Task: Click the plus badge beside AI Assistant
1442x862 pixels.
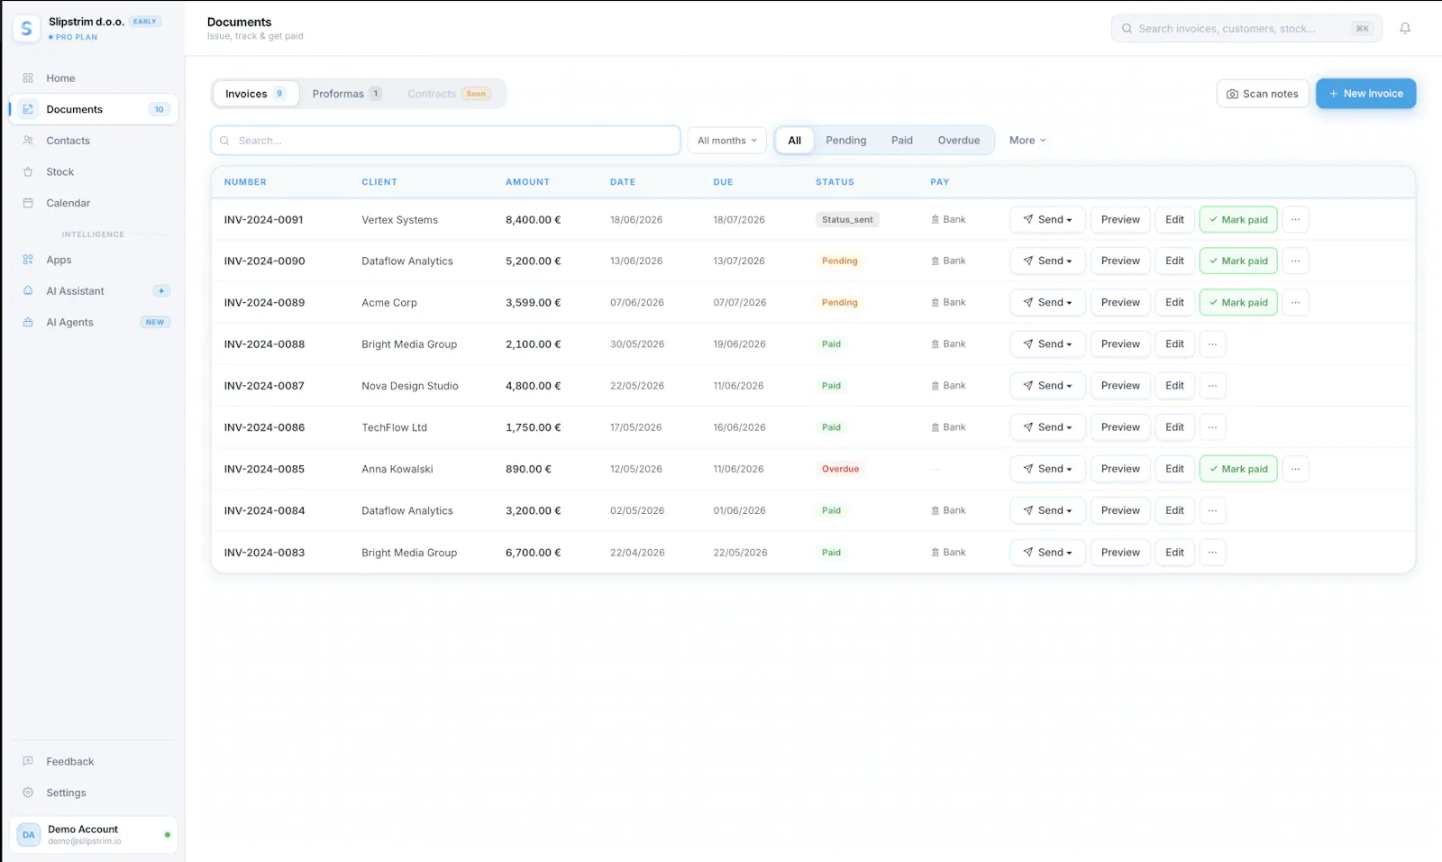Action: [x=161, y=291]
